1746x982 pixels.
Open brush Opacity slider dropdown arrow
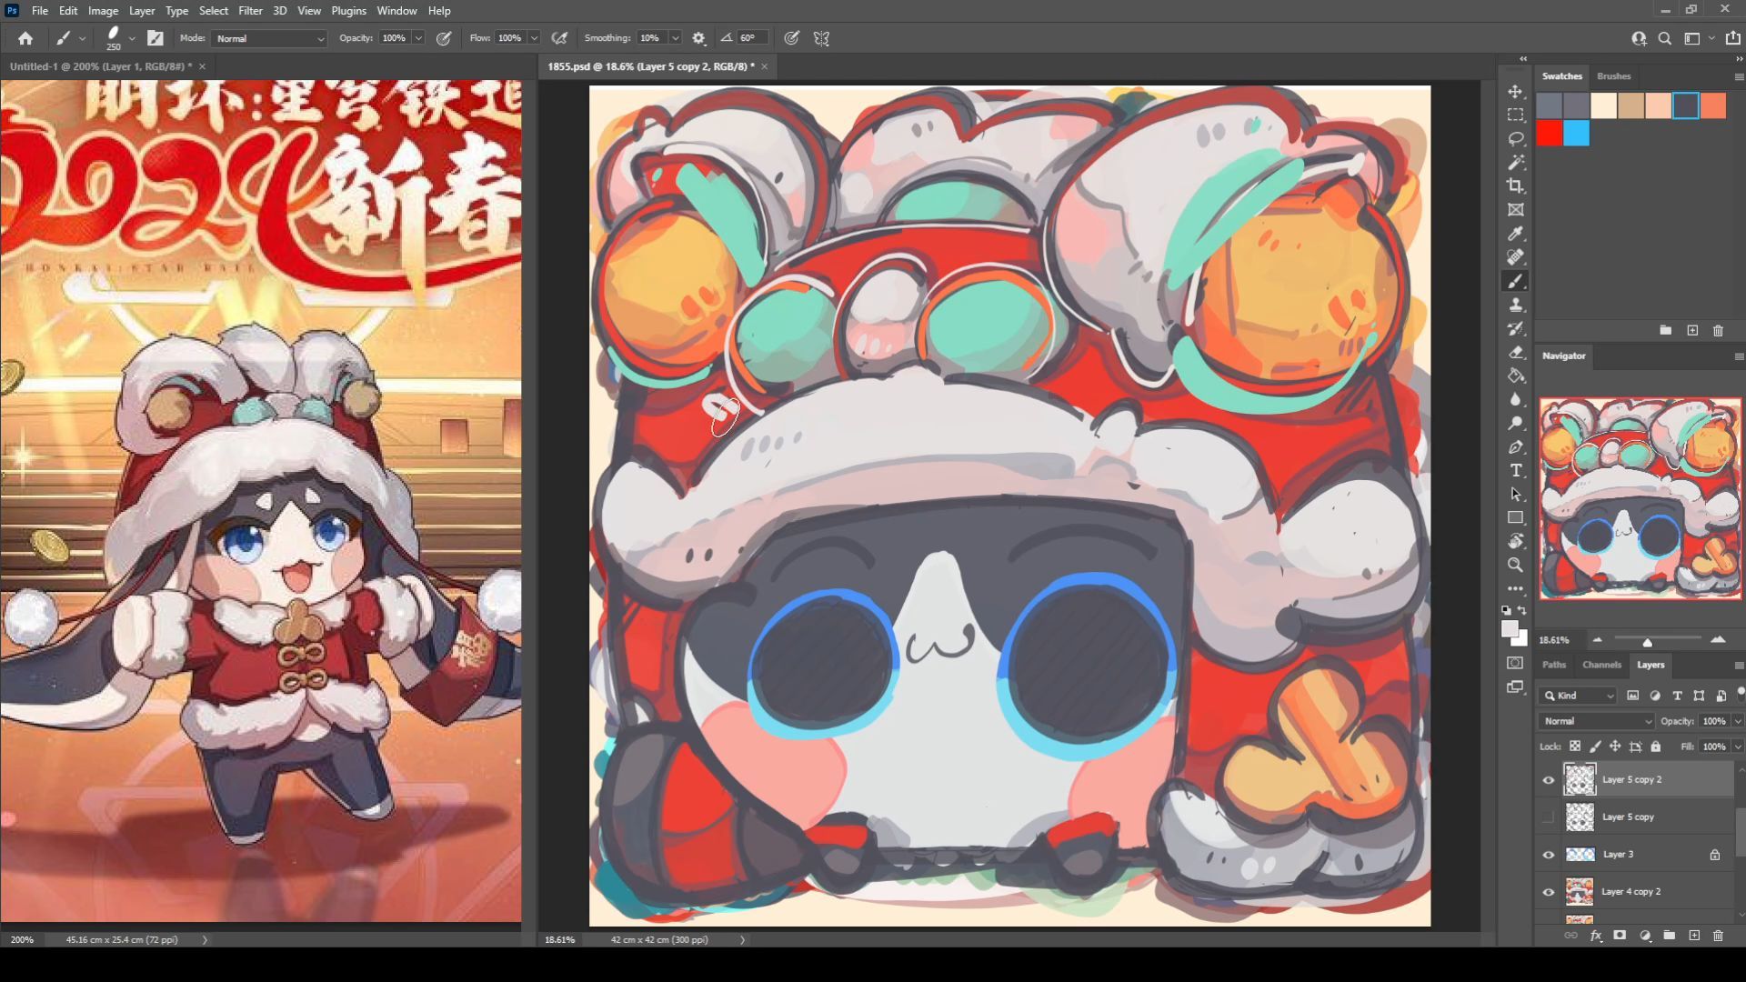418,38
